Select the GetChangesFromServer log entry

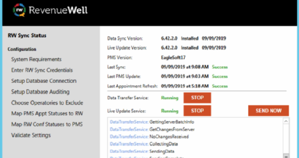pyautogui.click(x=152, y=129)
